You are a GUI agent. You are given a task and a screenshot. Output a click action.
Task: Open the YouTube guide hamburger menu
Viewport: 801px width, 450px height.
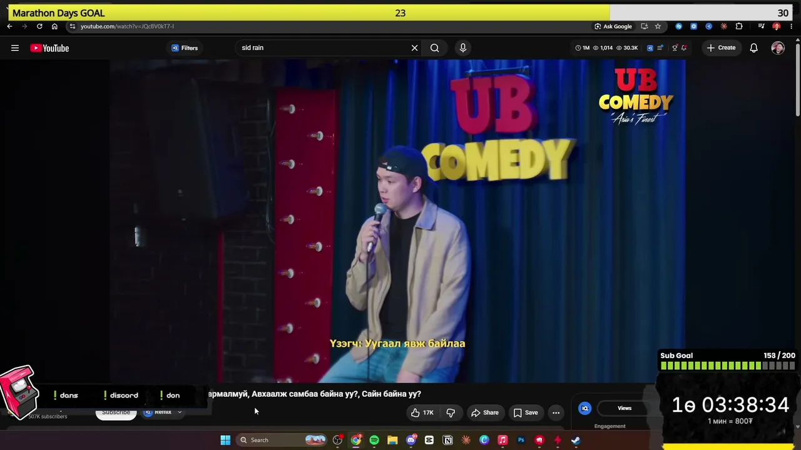pyautogui.click(x=15, y=48)
